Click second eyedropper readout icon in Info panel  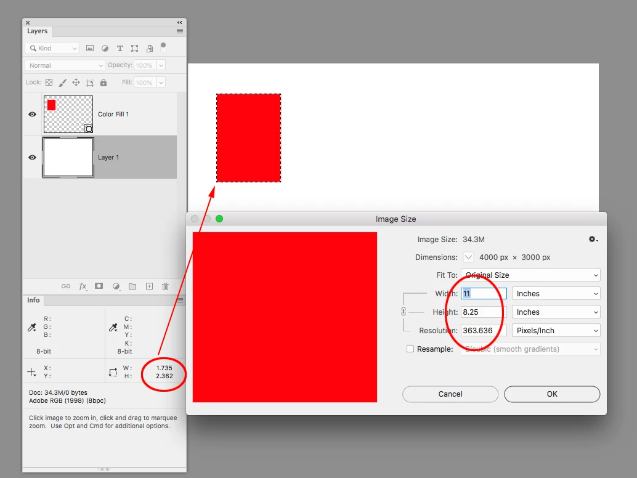pyautogui.click(x=113, y=327)
